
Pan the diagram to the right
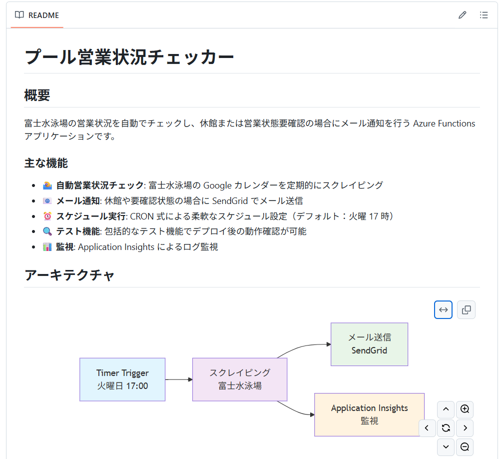point(465,428)
